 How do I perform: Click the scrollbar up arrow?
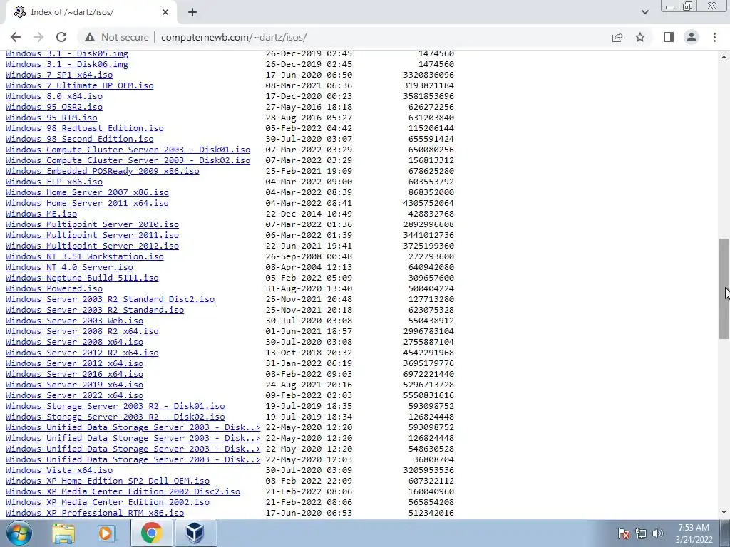pos(724,57)
